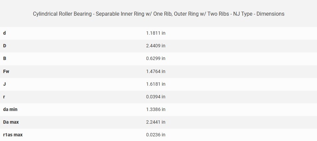This screenshot has width=317, height=141.
Task: Click the 1.6181 in value
Action: click(155, 84)
